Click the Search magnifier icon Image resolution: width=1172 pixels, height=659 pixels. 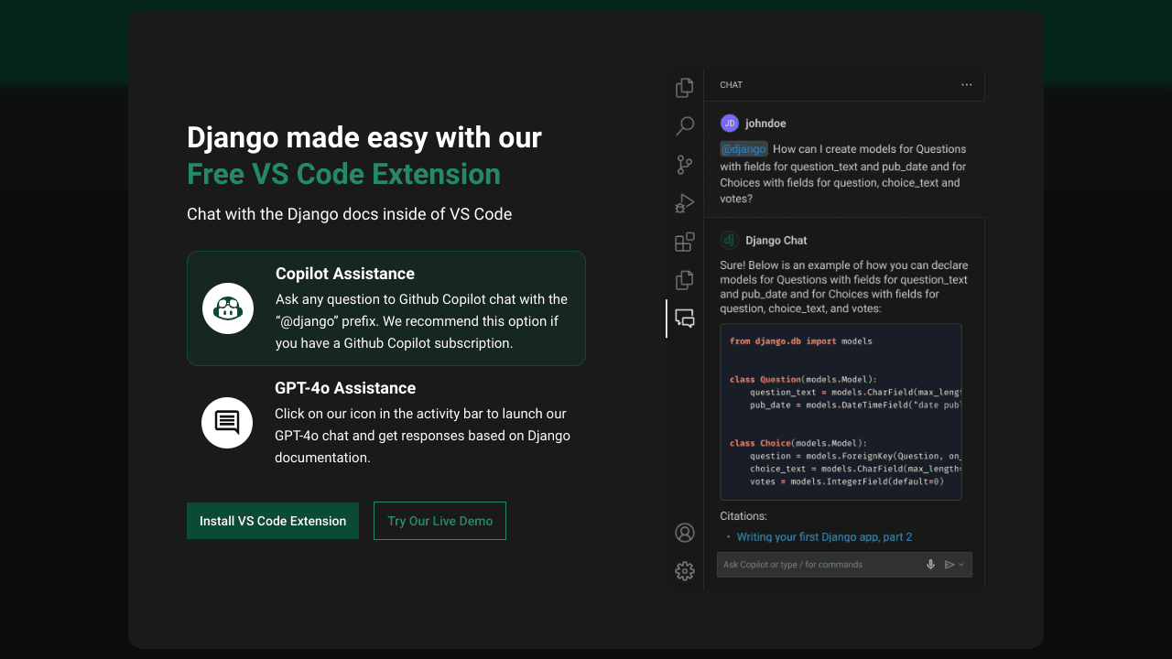[684, 126]
